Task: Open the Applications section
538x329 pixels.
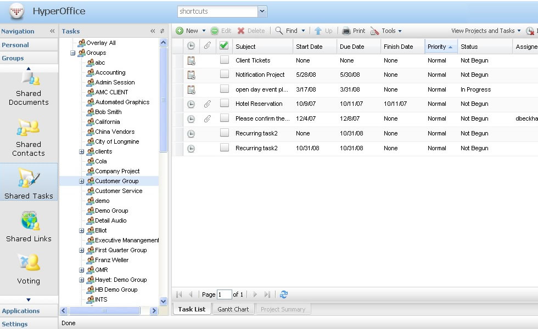Action: (x=29, y=311)
